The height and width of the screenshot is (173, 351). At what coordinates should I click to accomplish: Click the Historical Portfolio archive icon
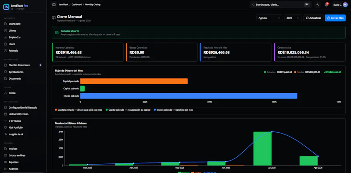tap(6, 114)
